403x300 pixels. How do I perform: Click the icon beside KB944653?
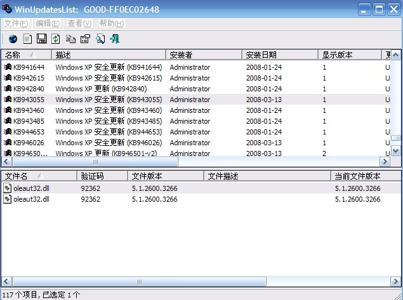click(x=8, y=132)
